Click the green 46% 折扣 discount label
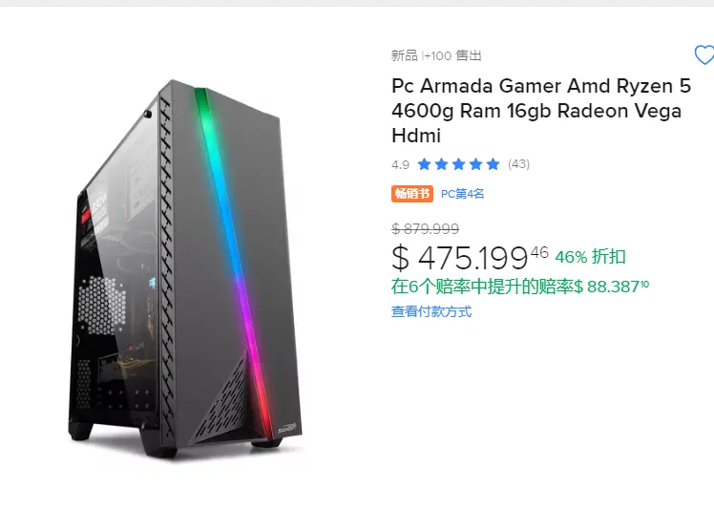 coord(590,257)
